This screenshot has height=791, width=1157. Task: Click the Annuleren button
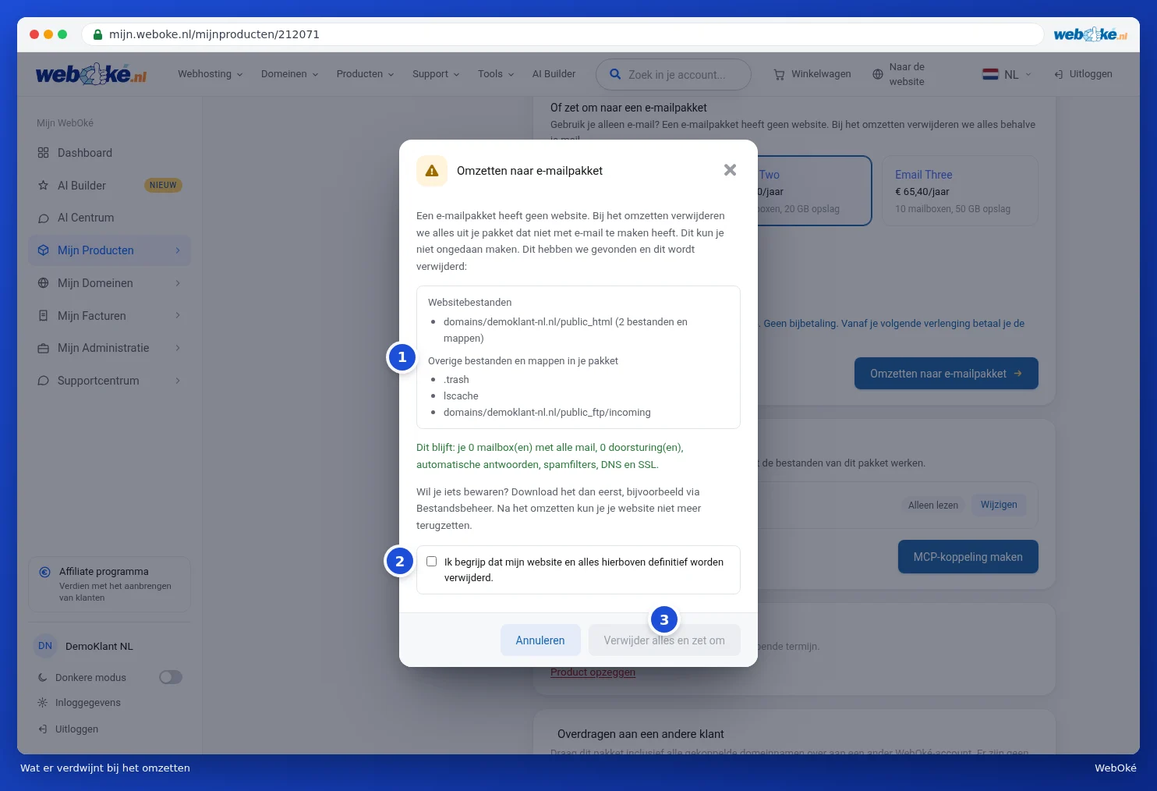pos(540,640)
